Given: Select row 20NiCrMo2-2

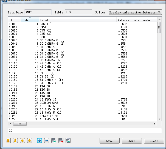Looking at the screenshot, I should 83,103.
